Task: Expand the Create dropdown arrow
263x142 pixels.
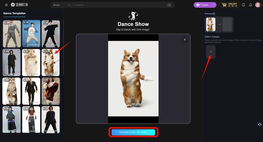Action: tap(214, 5)
